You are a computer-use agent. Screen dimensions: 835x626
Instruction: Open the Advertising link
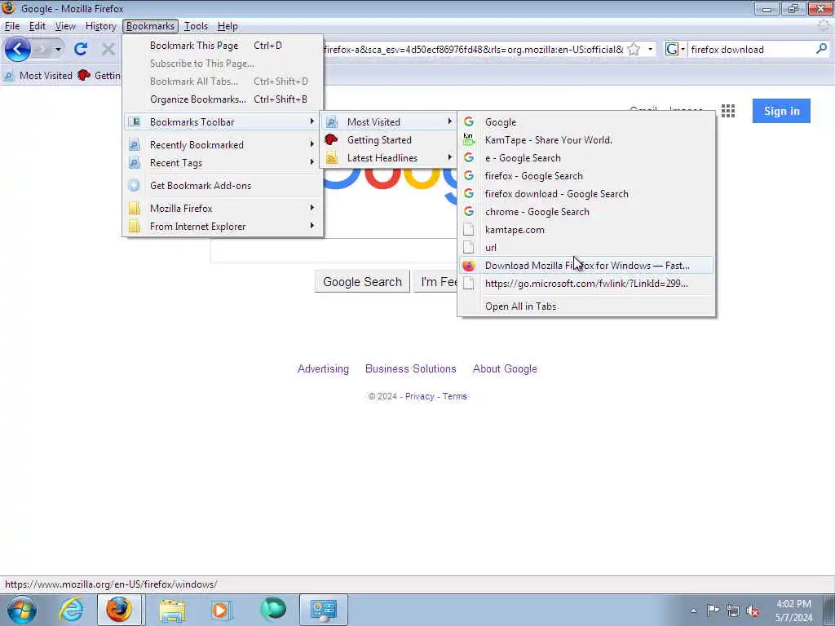(323, 369)
